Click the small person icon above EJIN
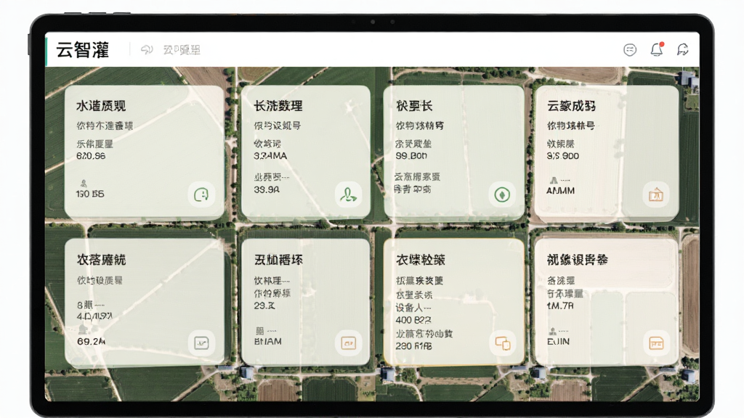 [x=552, y=331]
